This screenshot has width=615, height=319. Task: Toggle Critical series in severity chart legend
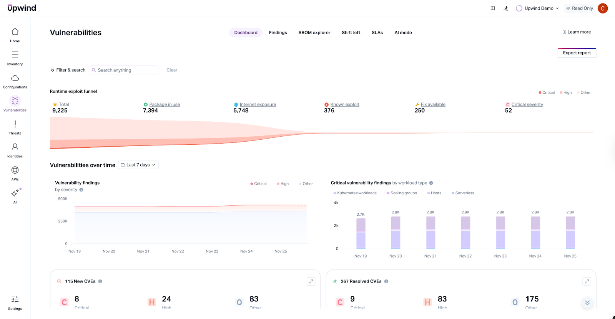(258, 184)
